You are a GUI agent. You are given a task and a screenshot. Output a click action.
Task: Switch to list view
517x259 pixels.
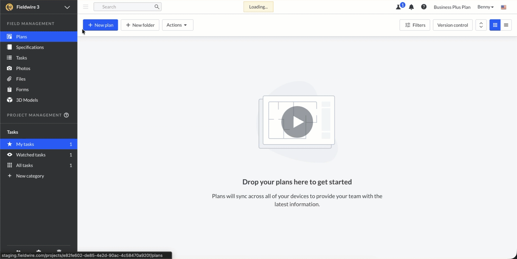coord(506,25)
